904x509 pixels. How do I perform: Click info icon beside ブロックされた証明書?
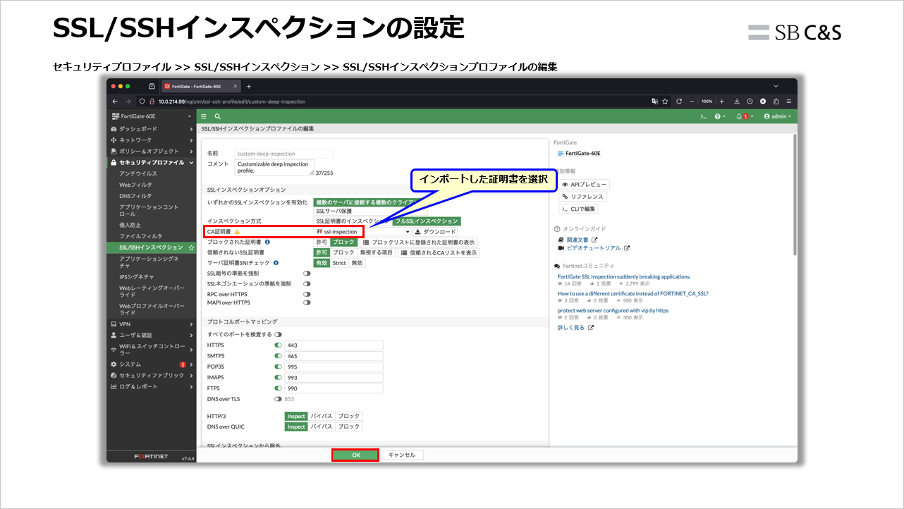pyautogui.click(x=268, y=242)
